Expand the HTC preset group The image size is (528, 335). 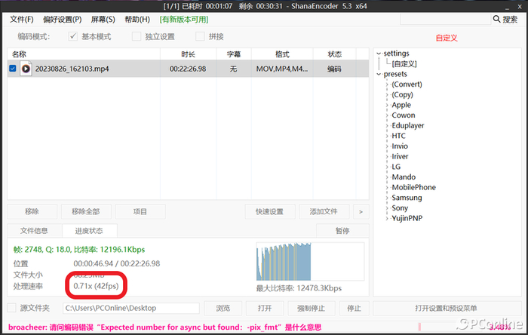click(387, 136)
